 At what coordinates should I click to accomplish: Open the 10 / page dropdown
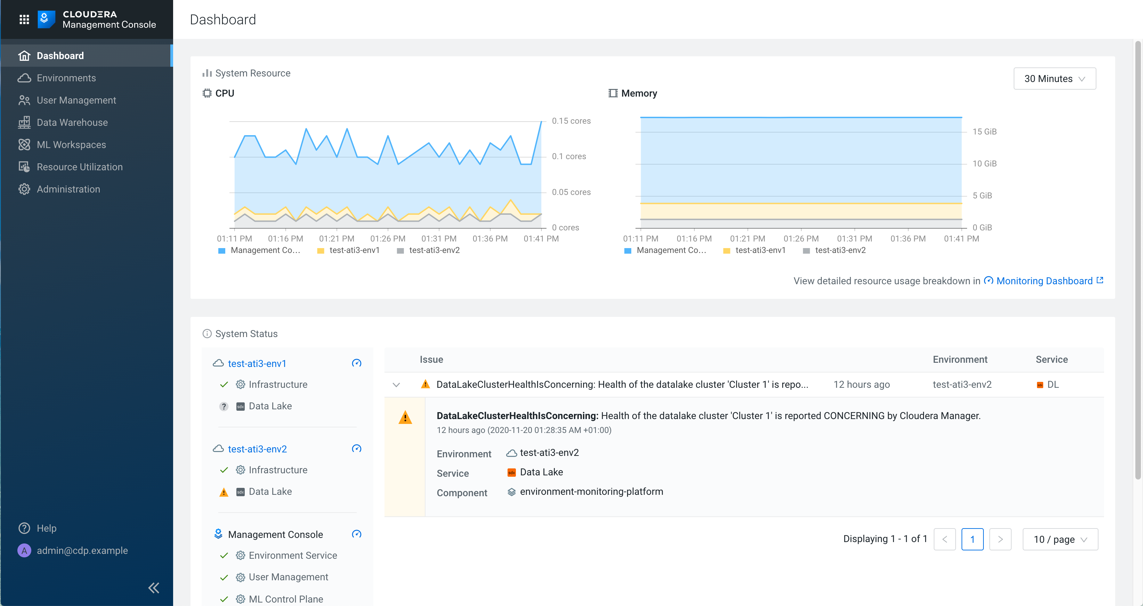(1060, 539)
